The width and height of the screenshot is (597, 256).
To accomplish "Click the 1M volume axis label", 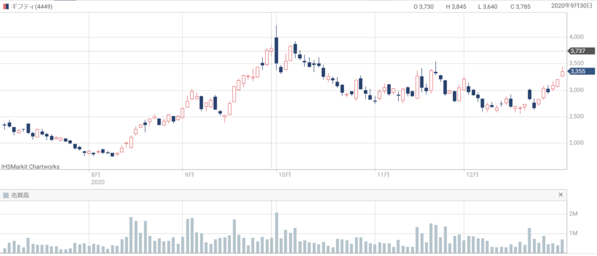I will [574, 233].
